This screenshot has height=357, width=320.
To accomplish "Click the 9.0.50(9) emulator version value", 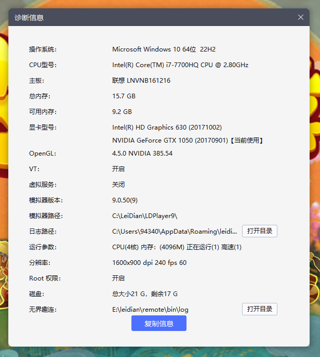I will point(125,200).
